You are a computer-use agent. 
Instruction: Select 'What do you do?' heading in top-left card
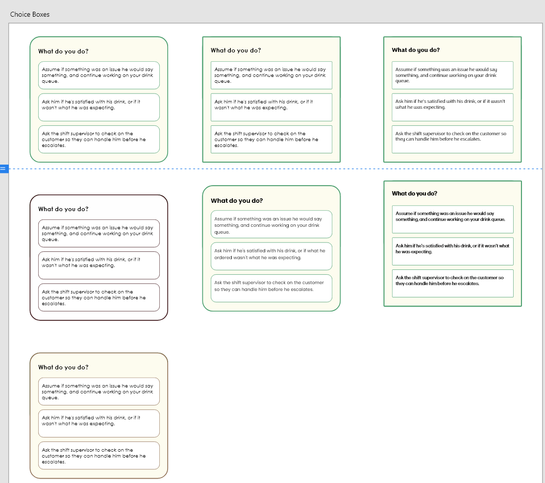pyautogui.click(x=63, y=51)
